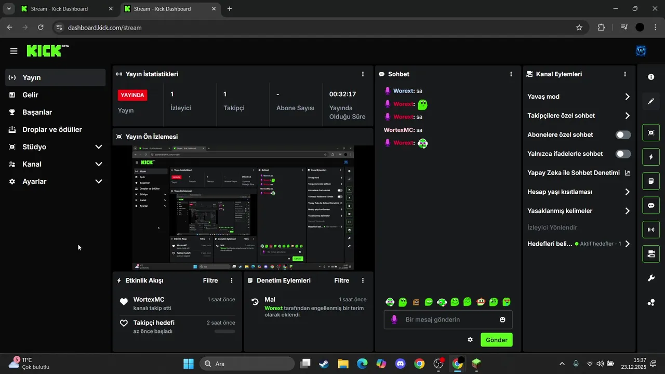
Task: Bookmark this page with the star icon
Action: pos(579,28)
